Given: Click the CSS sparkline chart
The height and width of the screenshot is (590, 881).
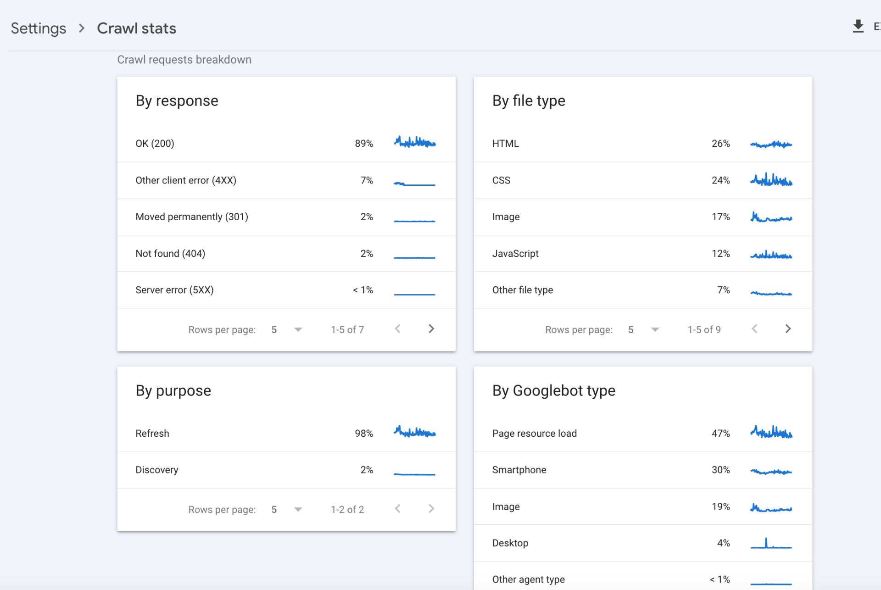Looking at the screenshot, I should coord(771,179).
